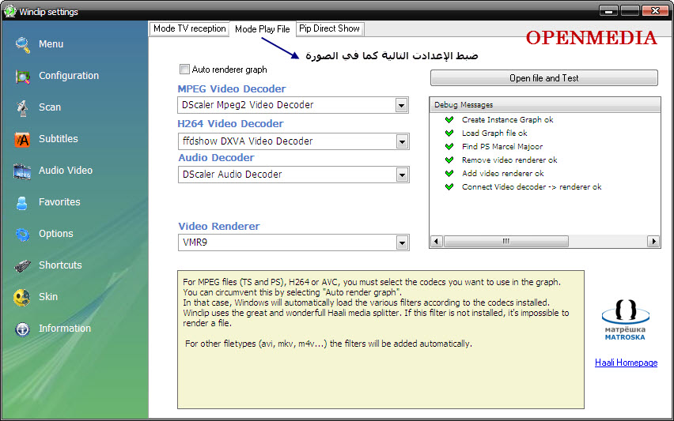This screenshot has height=421, width=674.
Task: Switch to Pip Direct Show tab
Action: 330,28
